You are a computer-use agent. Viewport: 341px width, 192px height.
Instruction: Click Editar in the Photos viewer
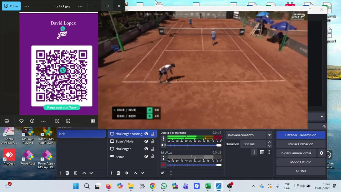coord(11,6)
